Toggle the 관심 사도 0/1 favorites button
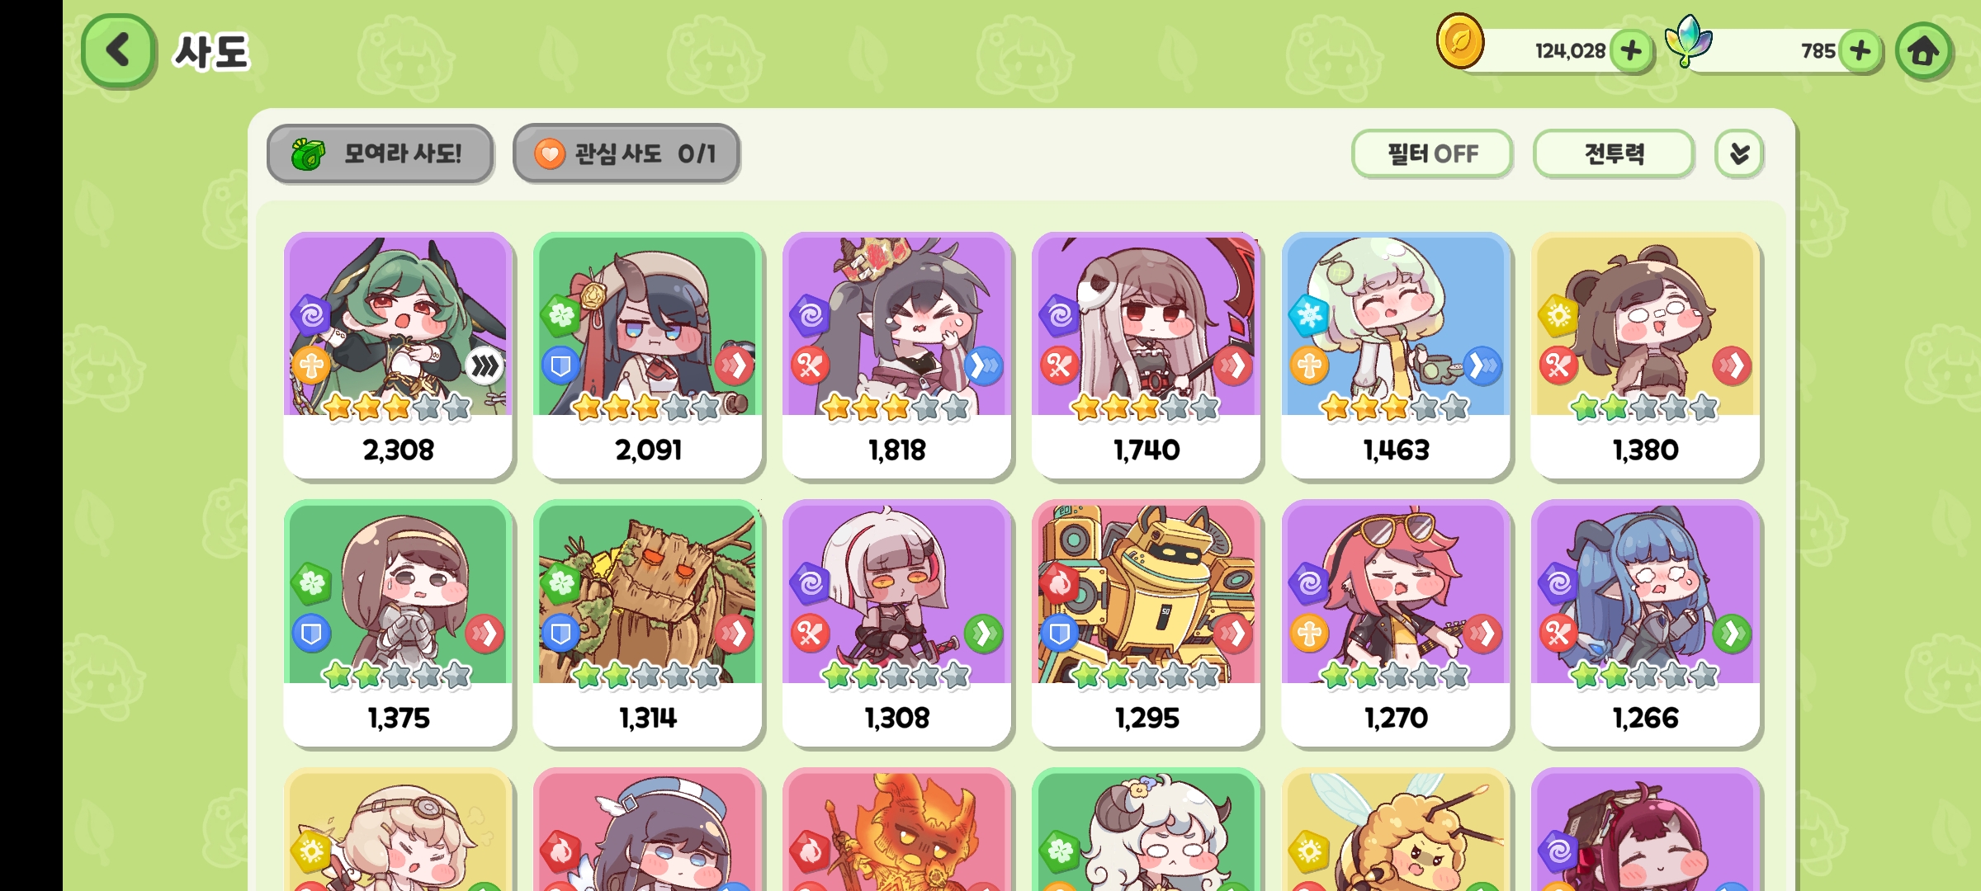This screenshot has height=891, width=1981. click(x=626, y=153)
